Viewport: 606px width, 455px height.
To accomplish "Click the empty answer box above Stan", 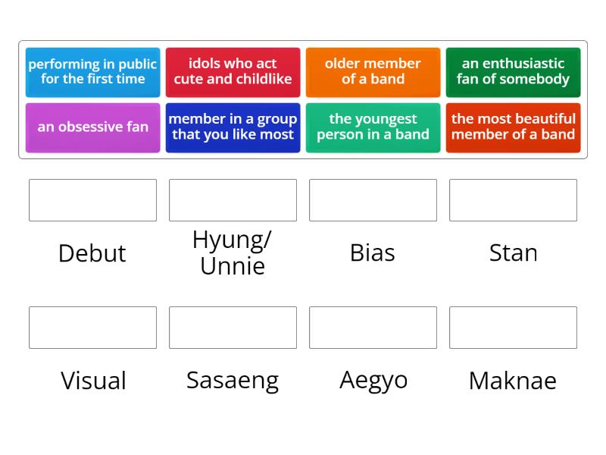I will pos(513,200).
